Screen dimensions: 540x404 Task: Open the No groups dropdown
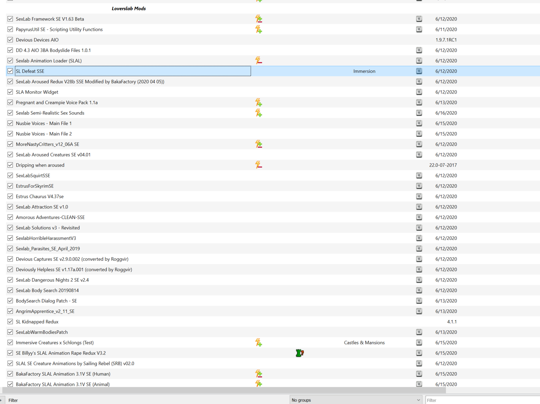pyautogui.click(x=356, y=400)
